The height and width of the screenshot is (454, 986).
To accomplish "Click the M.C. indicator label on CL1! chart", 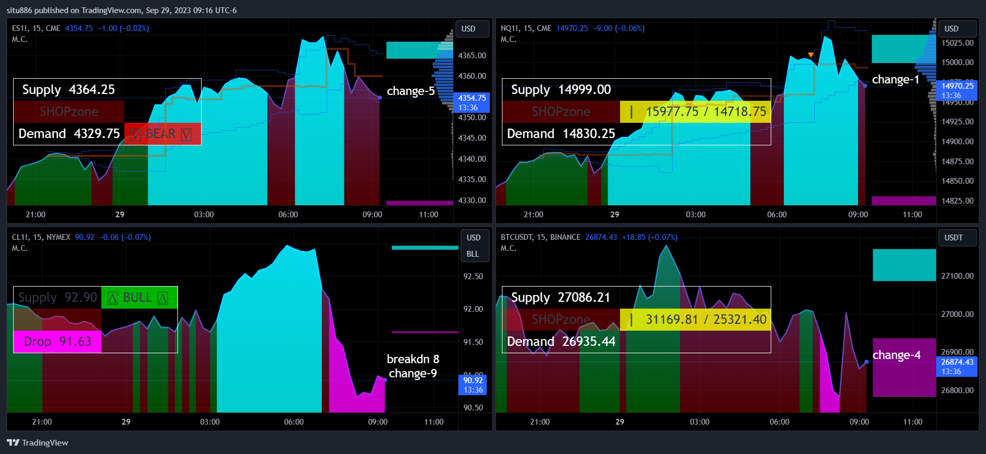I will 19,248.
